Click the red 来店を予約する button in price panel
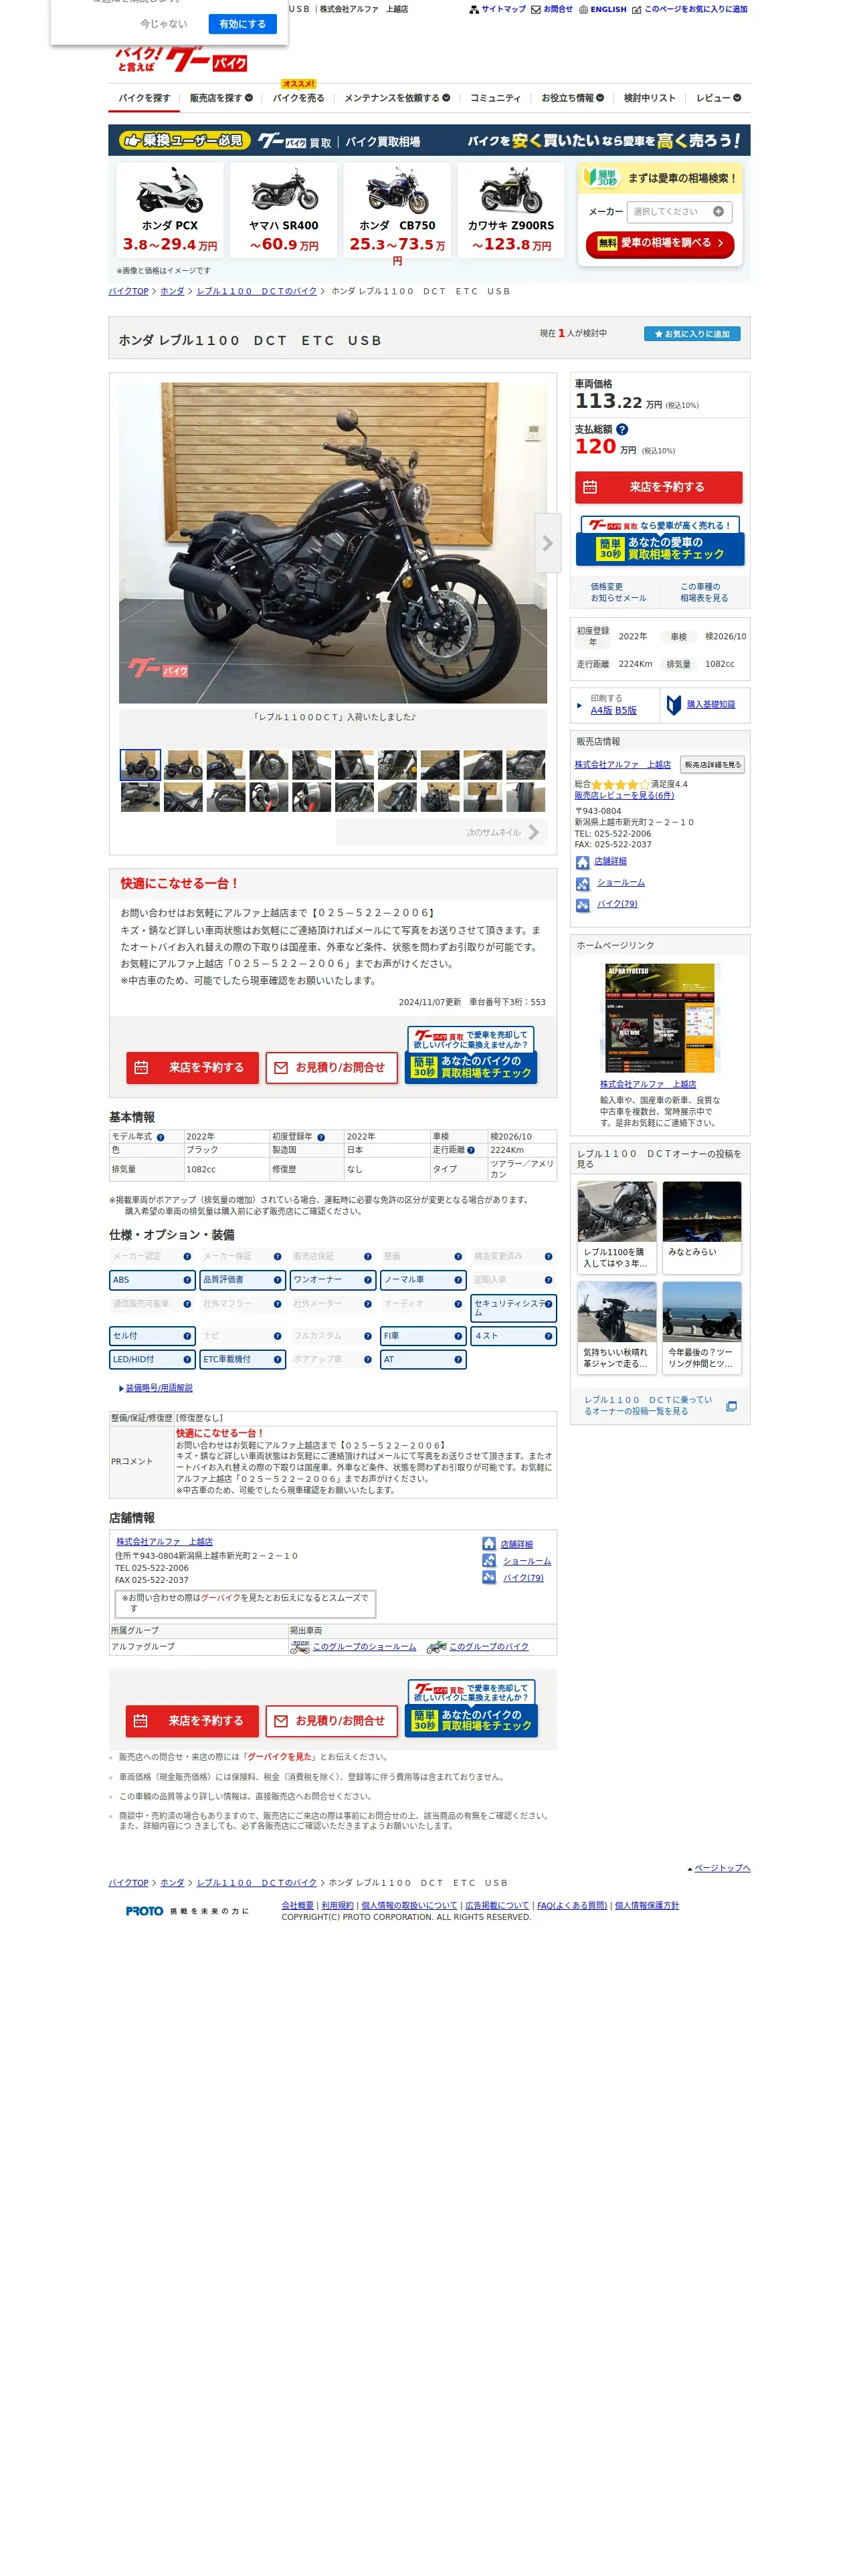Viewport: 859px width, 2576px height. 658,487
